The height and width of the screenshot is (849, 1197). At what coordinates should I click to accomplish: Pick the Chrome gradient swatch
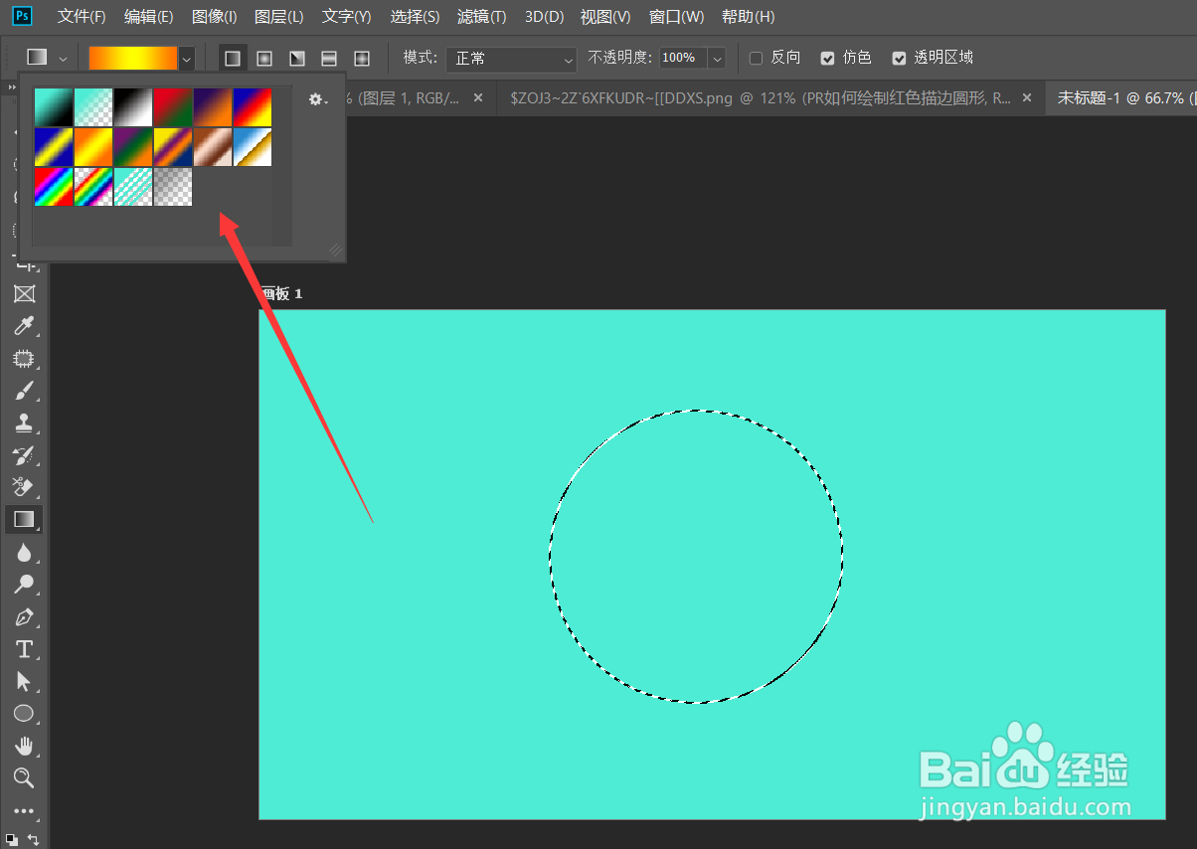click(253, 147)
